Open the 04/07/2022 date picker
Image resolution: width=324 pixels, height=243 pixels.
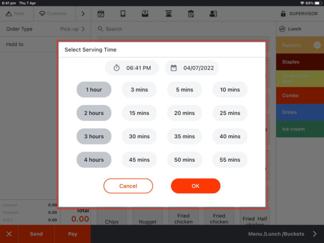click(x=192, y=68)
